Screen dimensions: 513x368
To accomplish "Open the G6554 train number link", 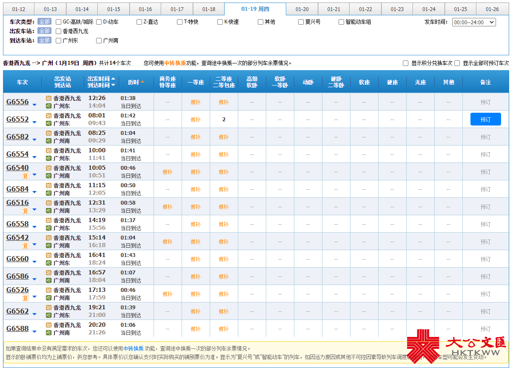I will pyautogui.click(x=17, y=154).
